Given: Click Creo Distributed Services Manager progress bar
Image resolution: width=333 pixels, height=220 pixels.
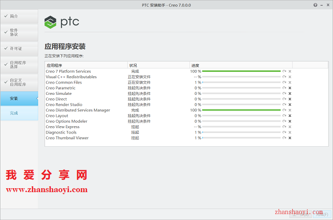Looking at the screenshot, I should point(241,110).
